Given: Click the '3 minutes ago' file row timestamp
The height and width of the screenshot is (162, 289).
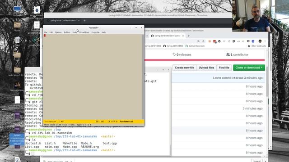Looking at the screenshot, I should point(252,108).
